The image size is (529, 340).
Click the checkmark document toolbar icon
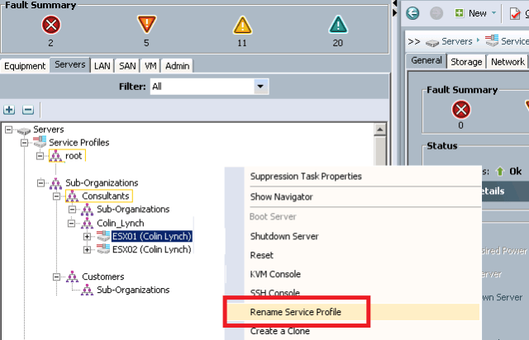tap(515, 13)
